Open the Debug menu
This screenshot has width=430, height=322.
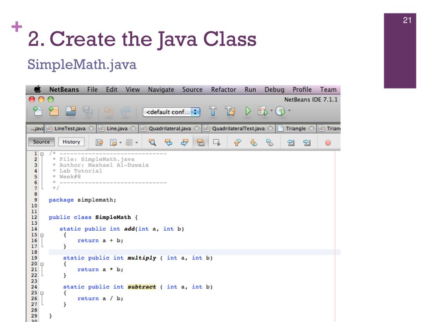pyautogui.click(x=274, y=90)
